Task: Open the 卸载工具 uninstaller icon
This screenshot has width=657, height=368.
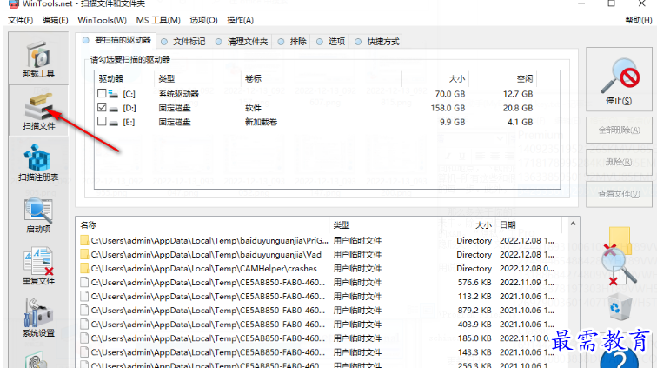Action: click(x=38, y=59)
